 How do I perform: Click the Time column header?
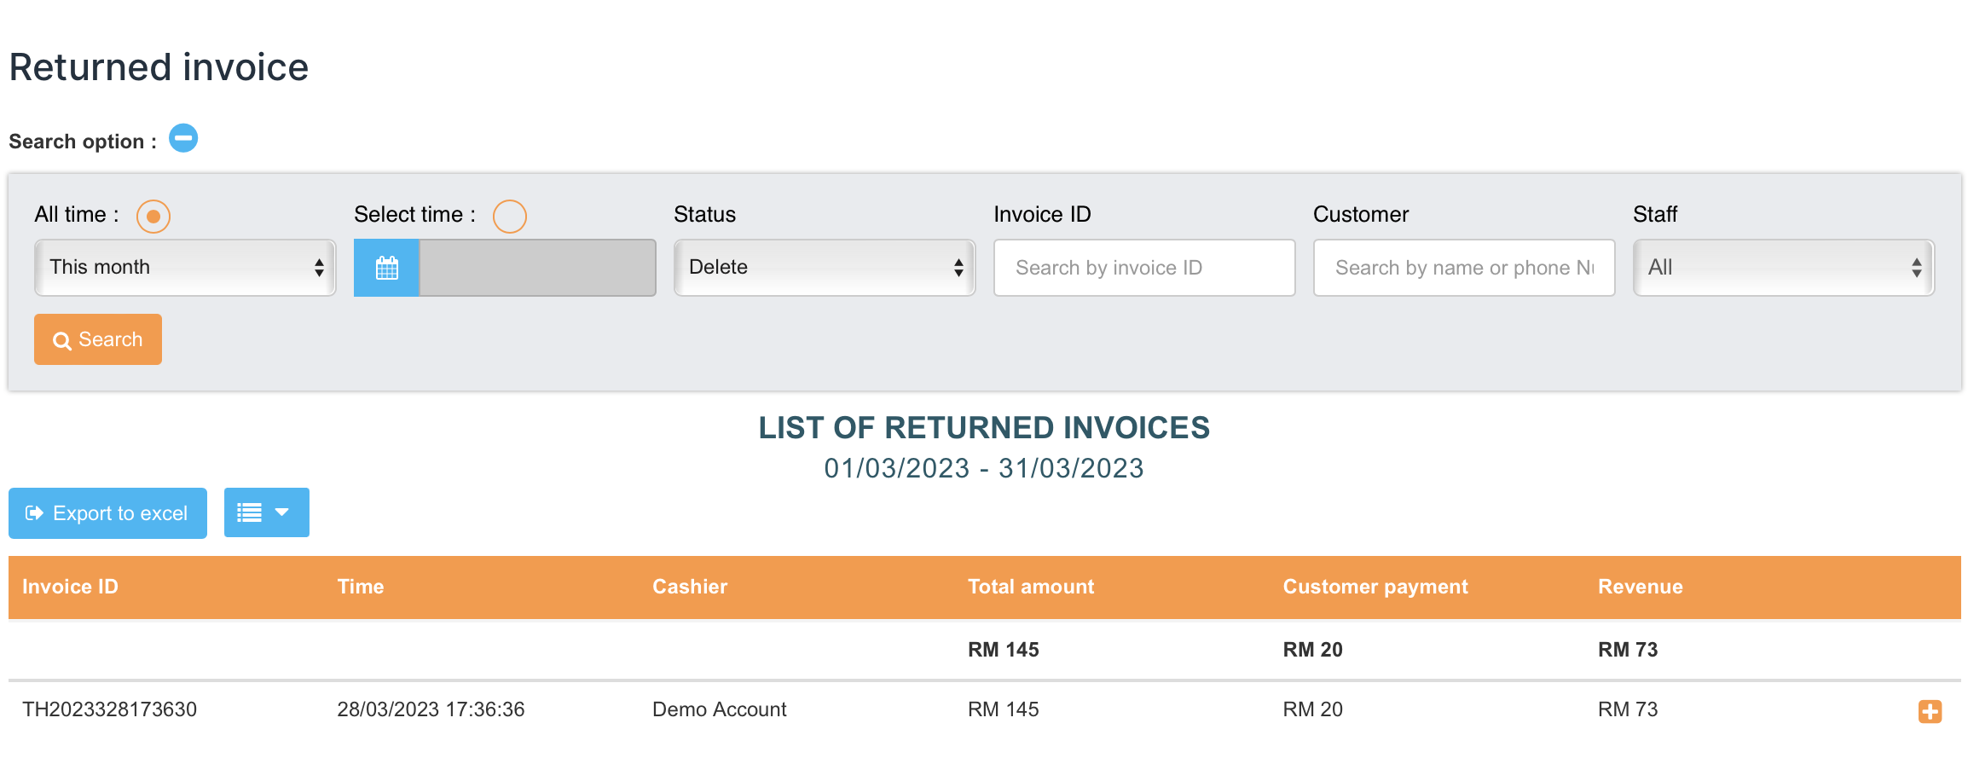point(360,587)
